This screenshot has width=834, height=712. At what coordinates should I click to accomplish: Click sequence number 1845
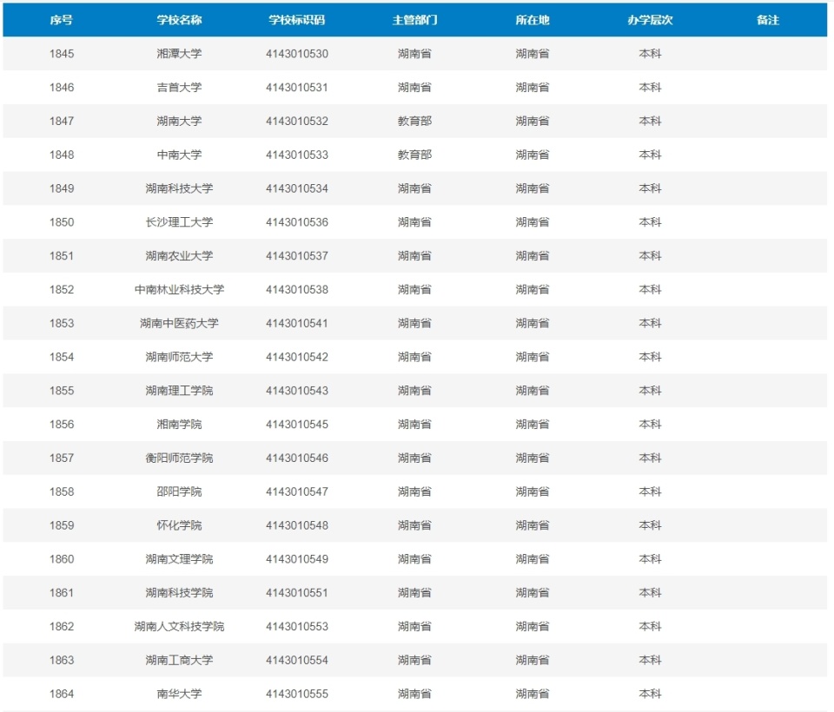[62, 54]
